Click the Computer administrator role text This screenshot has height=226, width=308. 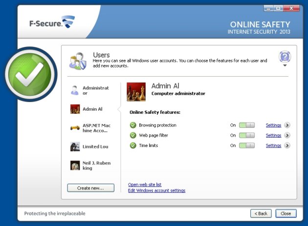point(178,94)
